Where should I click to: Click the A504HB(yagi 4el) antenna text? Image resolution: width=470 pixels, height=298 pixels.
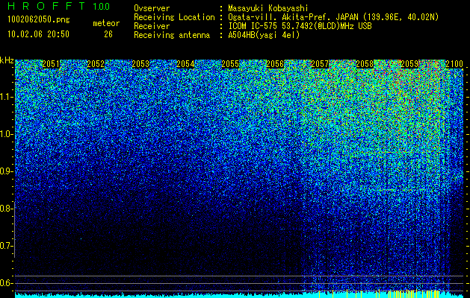click(264, 35)
